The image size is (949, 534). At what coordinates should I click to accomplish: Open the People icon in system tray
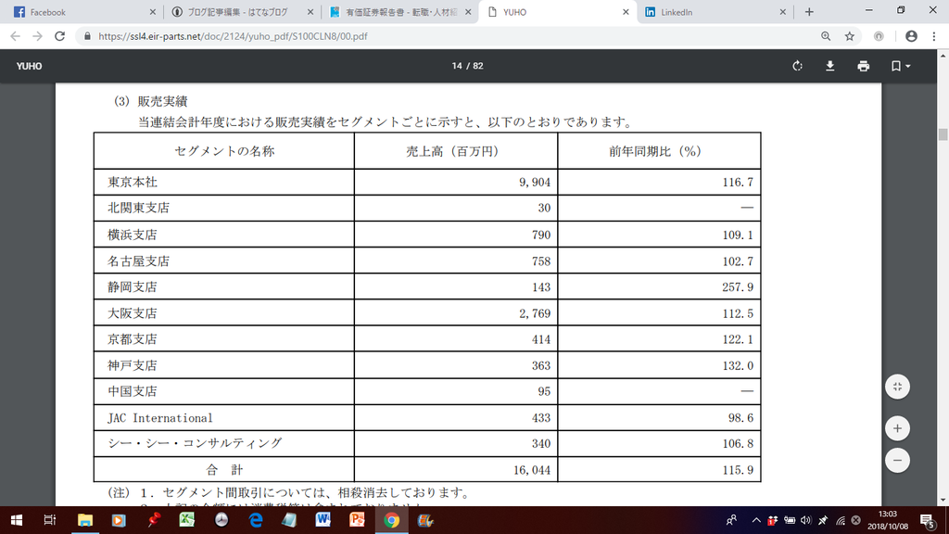click(732, 521)
